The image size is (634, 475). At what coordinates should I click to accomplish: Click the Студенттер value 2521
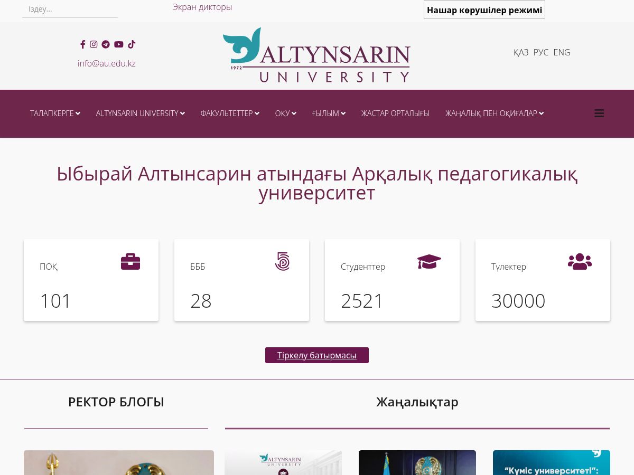click(x=362, y=301)
